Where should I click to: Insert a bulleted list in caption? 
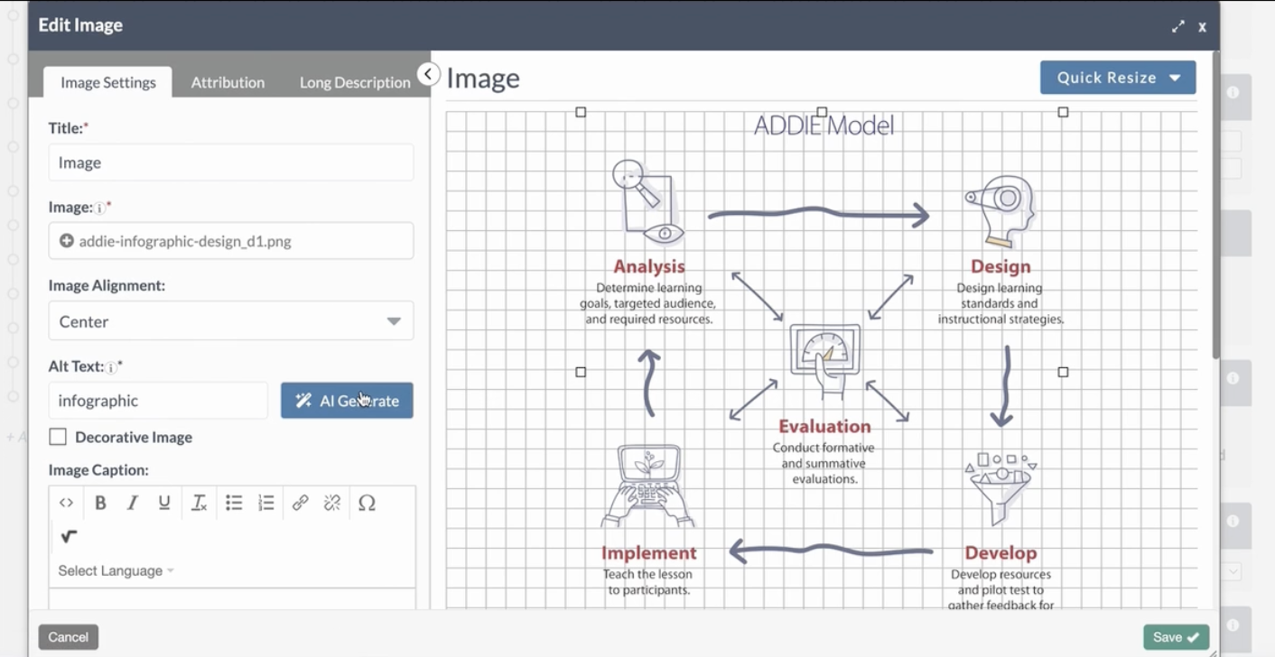[234, 504]
